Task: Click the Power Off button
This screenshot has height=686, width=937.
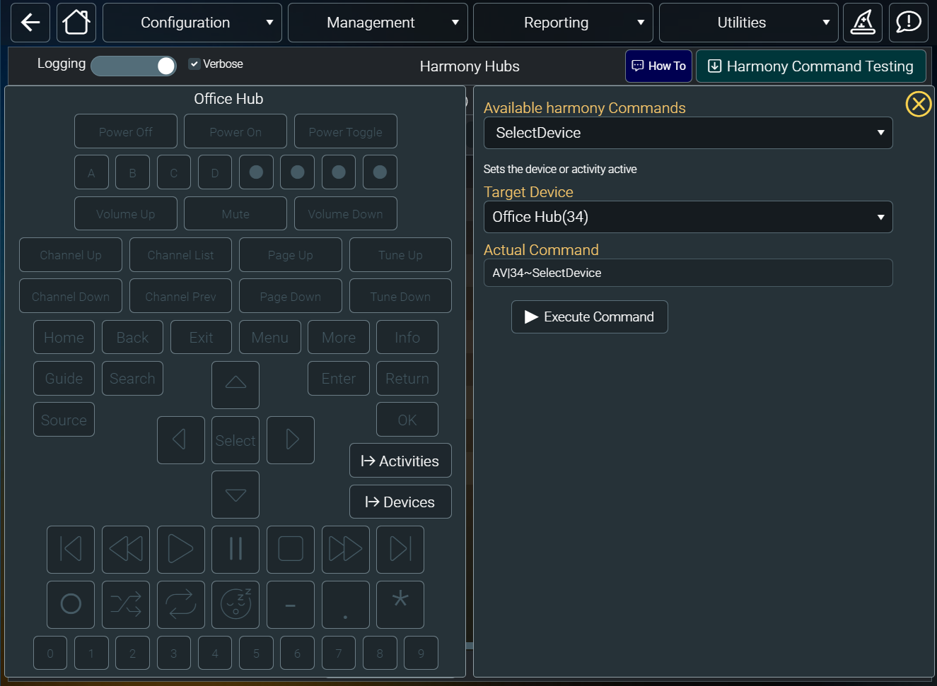Action: point(126,131)
